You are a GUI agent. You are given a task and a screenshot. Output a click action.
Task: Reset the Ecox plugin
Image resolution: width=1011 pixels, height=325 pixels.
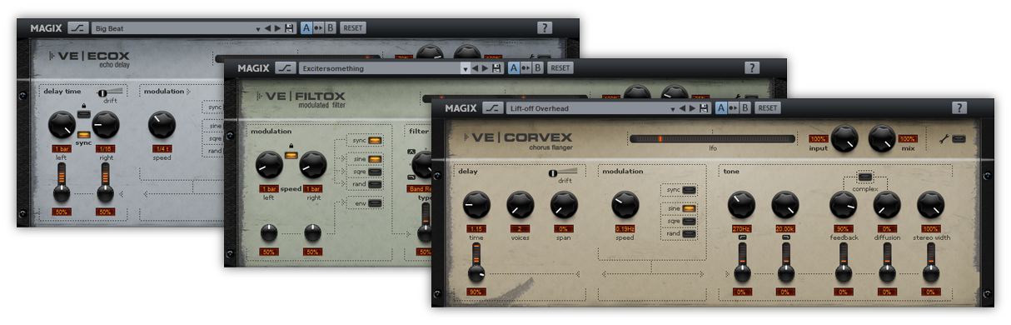(x=353, y=28)
